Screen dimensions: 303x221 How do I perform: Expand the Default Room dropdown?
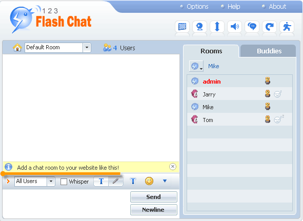tap(87, 47)
